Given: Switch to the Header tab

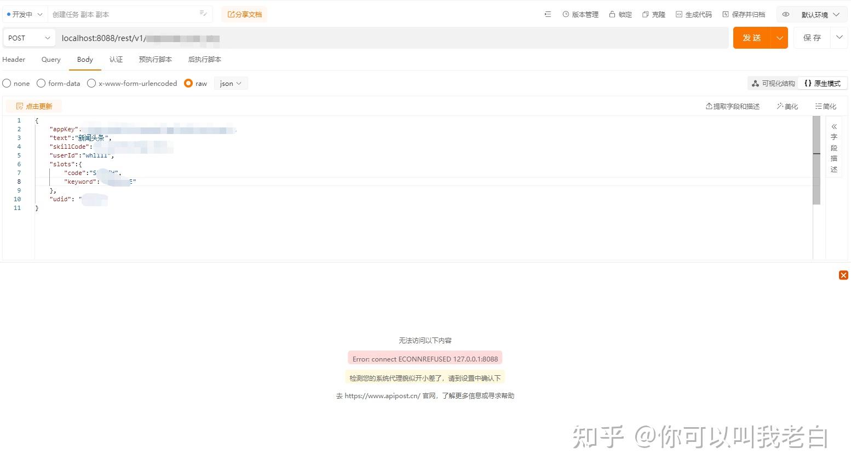Looking at the screenshot, I should coord(14,60).
